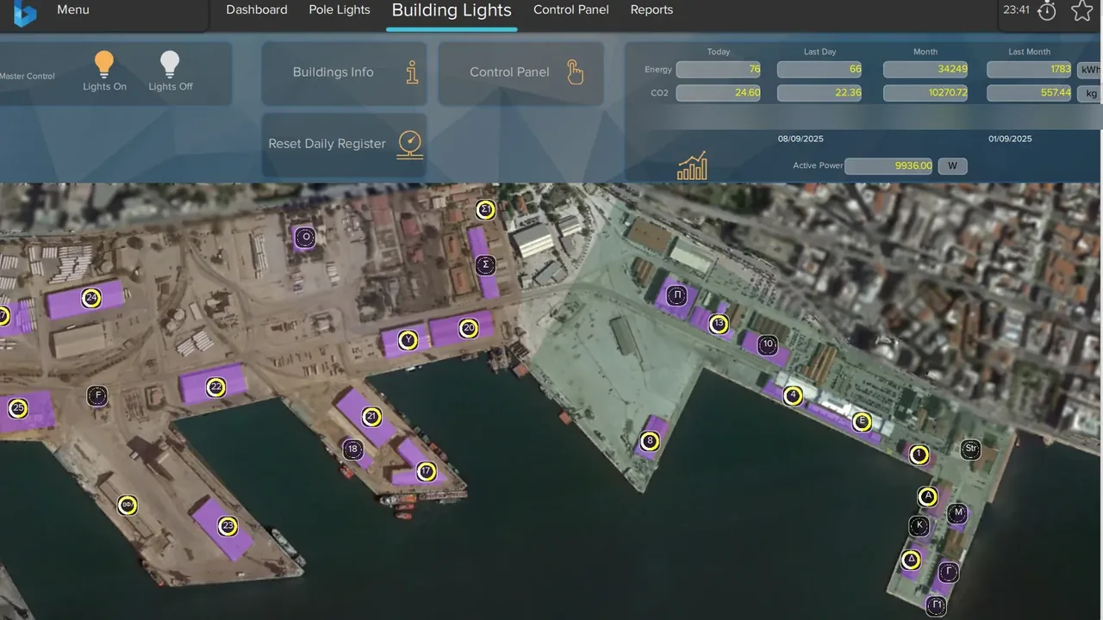Open building marker E on the quay
This screenshot has width=1103, height=620.
pos(862,422)
